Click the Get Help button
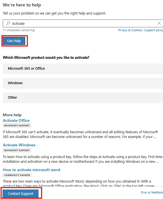Viewport: 163px width, 199px height. click(x=14, y=41)
